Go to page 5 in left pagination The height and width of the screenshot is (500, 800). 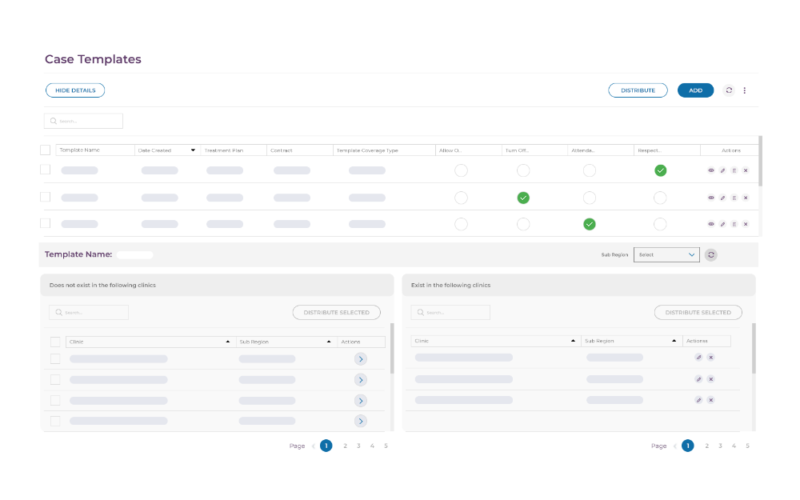pos(386,446)
